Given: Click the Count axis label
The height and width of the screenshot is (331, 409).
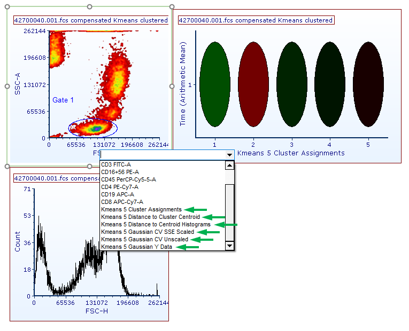Looking at the screenshot, I should pos(17,242).
